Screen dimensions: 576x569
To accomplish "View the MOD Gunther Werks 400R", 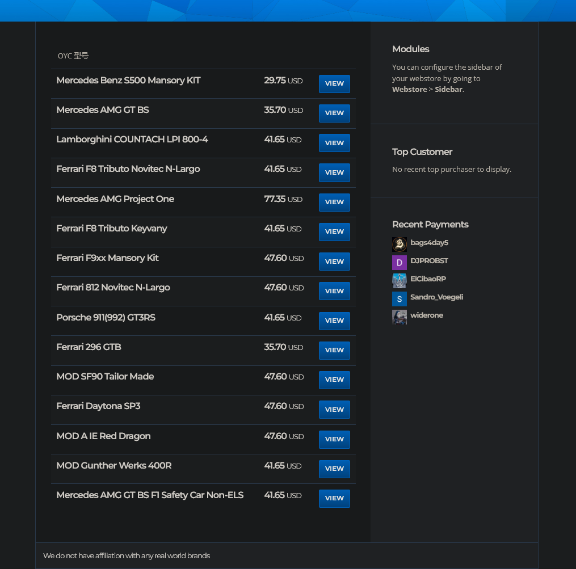I will 334,469.
